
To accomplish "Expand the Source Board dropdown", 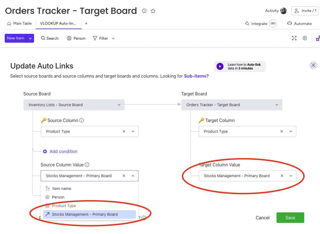I will (119, 105).
